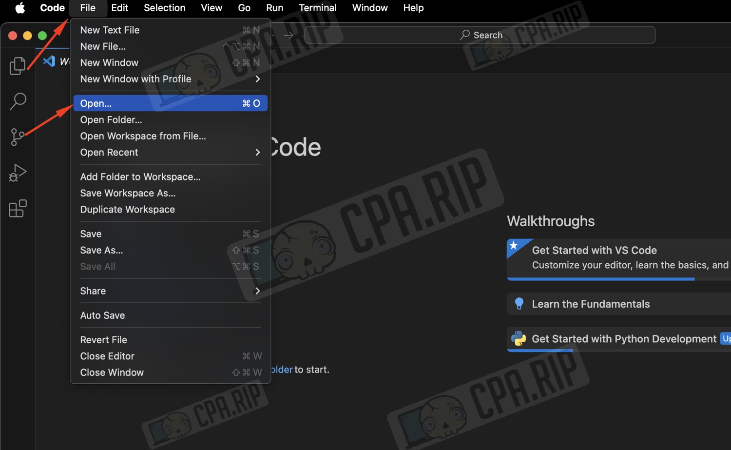This screenshot has width=731, height=450.
Task: Open Learn the Fundamentals walkthrough
Action: [619, 304]
